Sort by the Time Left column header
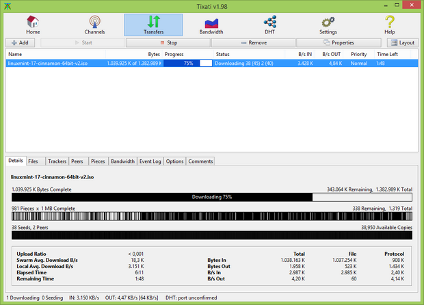The height and width of the screenshot is (305, 424). point(393,54)
